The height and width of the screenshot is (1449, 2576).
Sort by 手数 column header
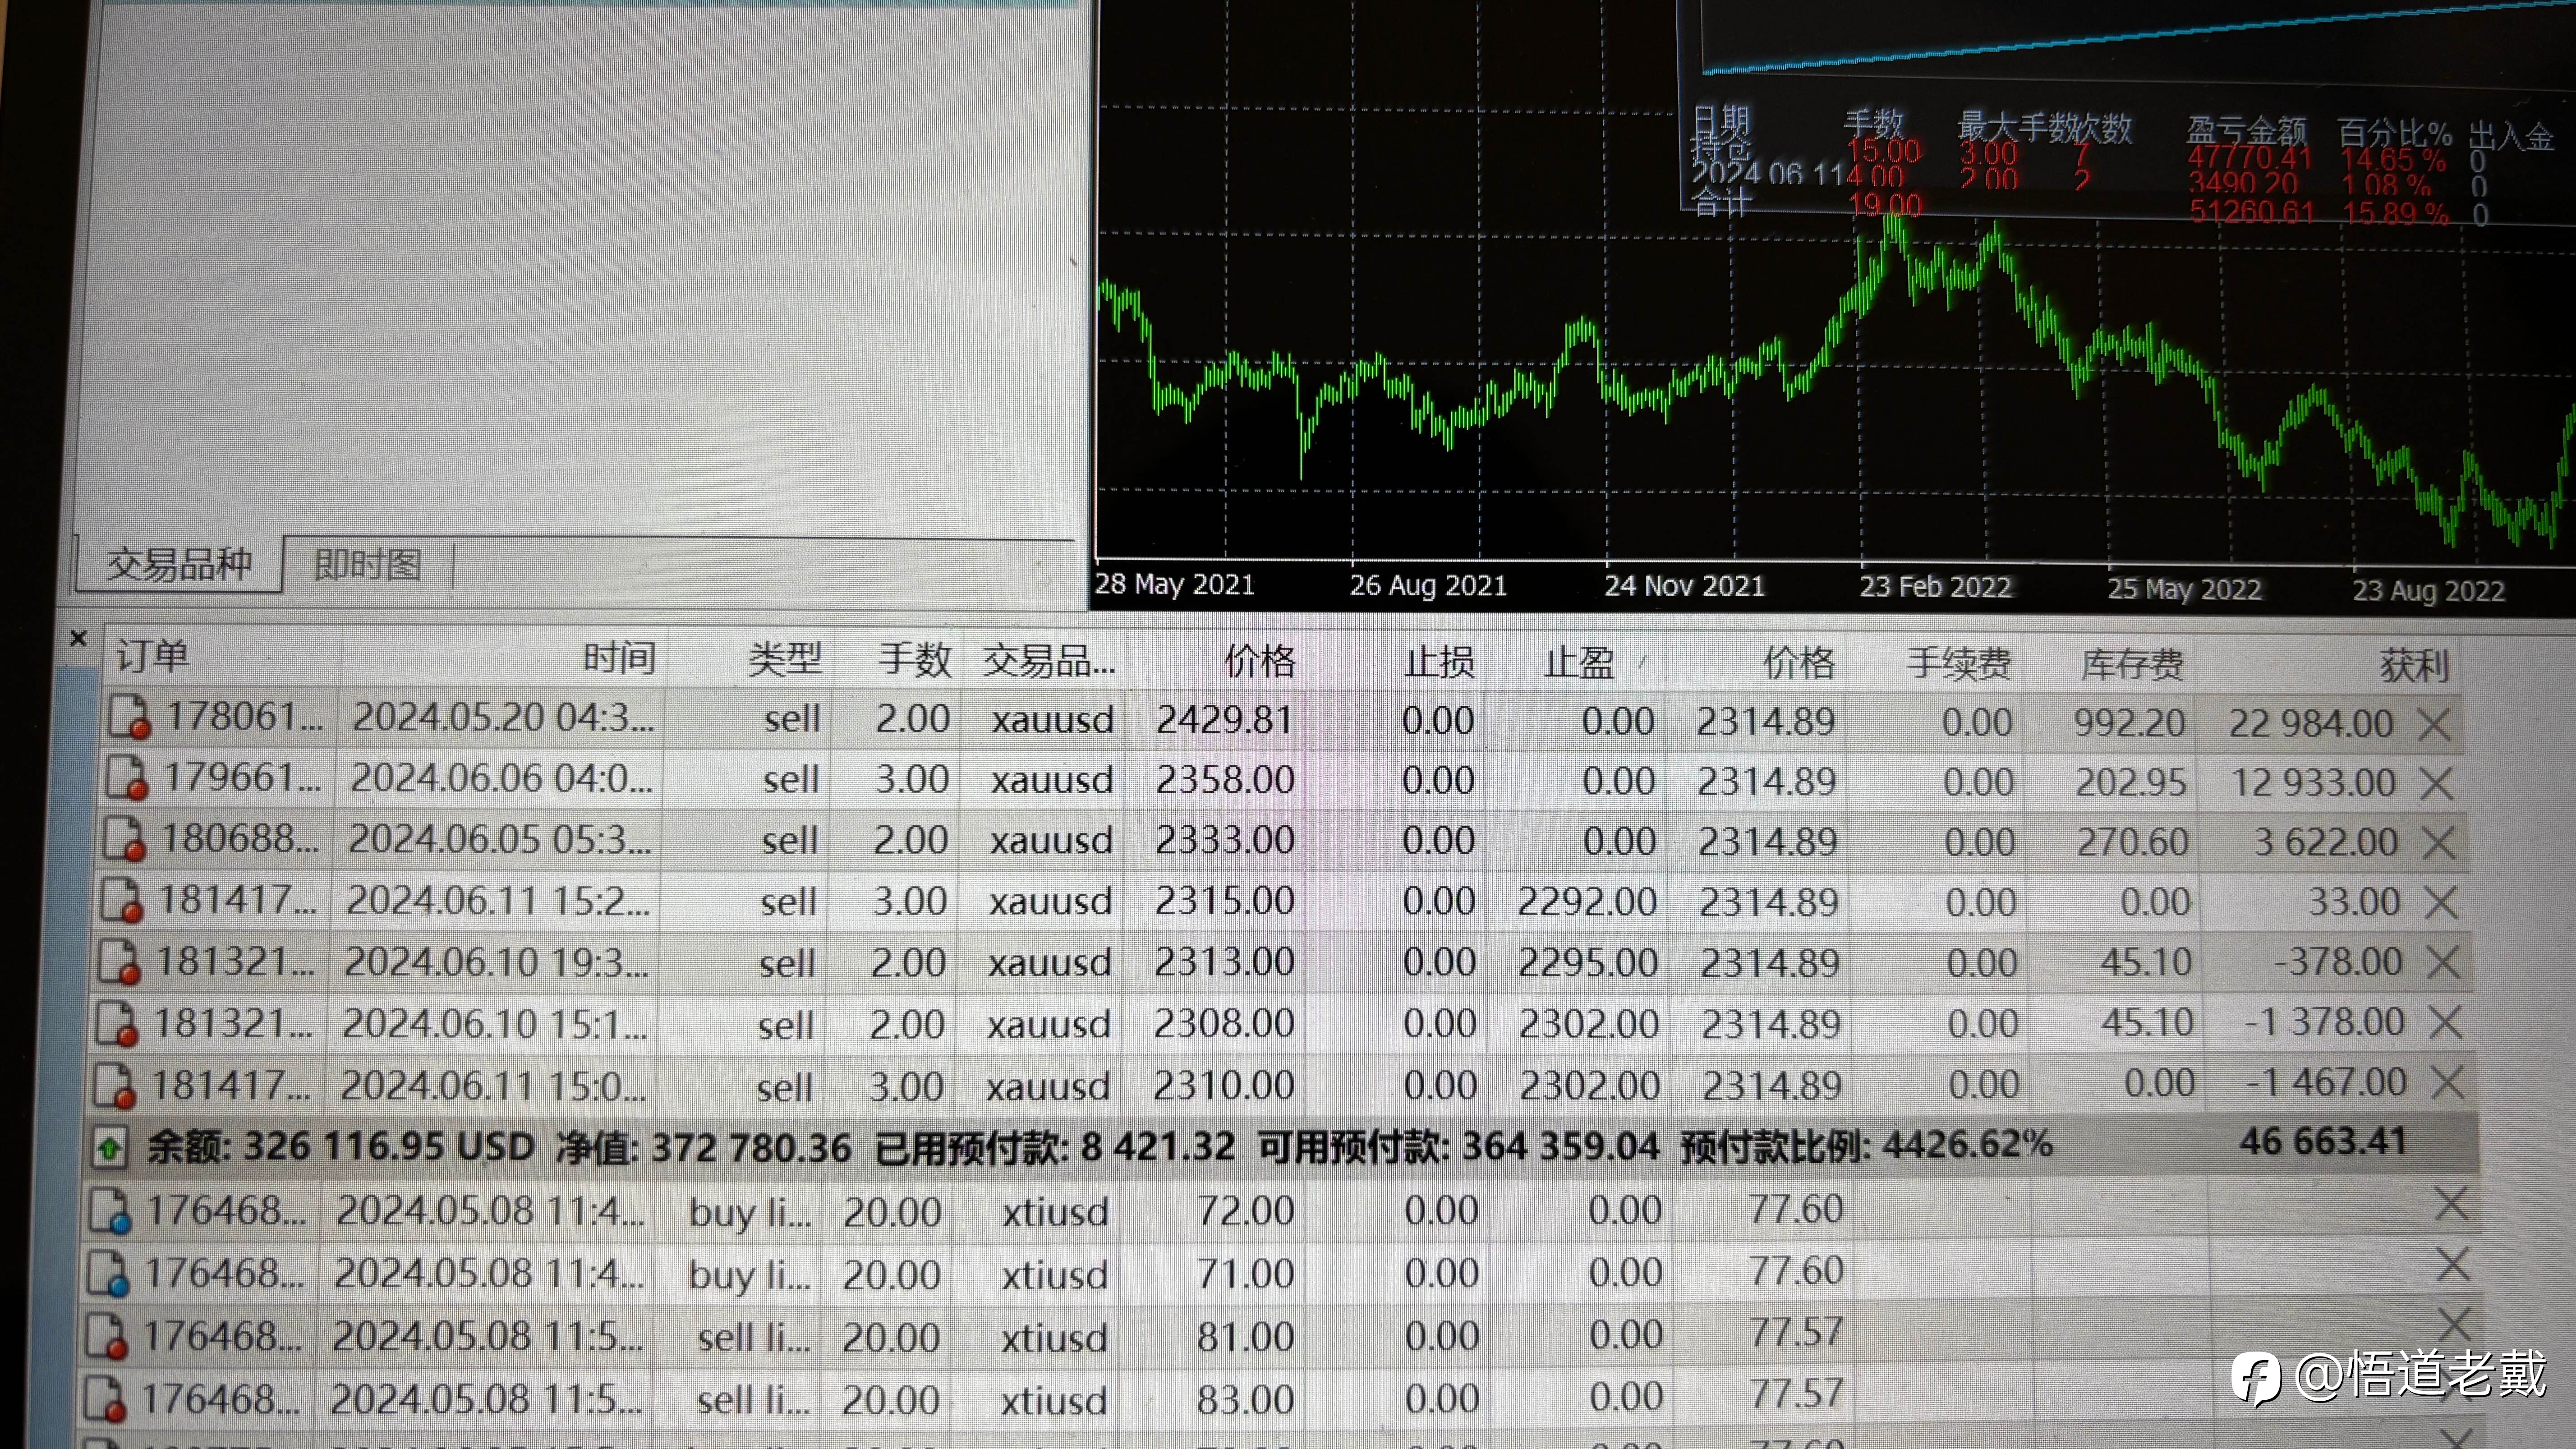pos(915,659)
